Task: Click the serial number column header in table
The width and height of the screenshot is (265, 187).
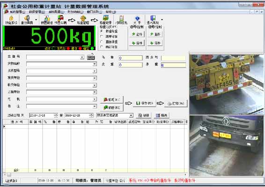Action: (x=17, y=122)
